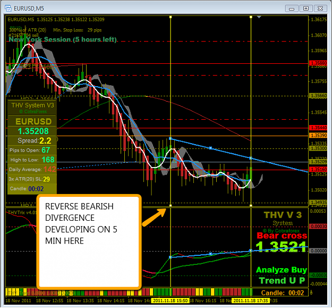Click the New York Session text
This screenshot has height=308, width=332.
pos(63,40)
